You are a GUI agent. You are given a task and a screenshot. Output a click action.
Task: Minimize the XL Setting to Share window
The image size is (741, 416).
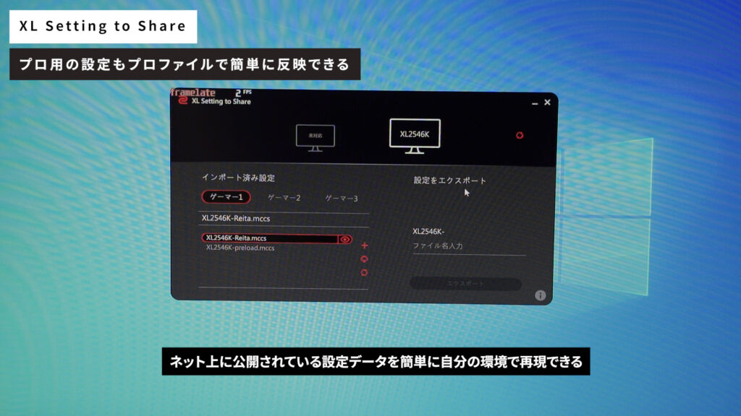coord(535,103)
